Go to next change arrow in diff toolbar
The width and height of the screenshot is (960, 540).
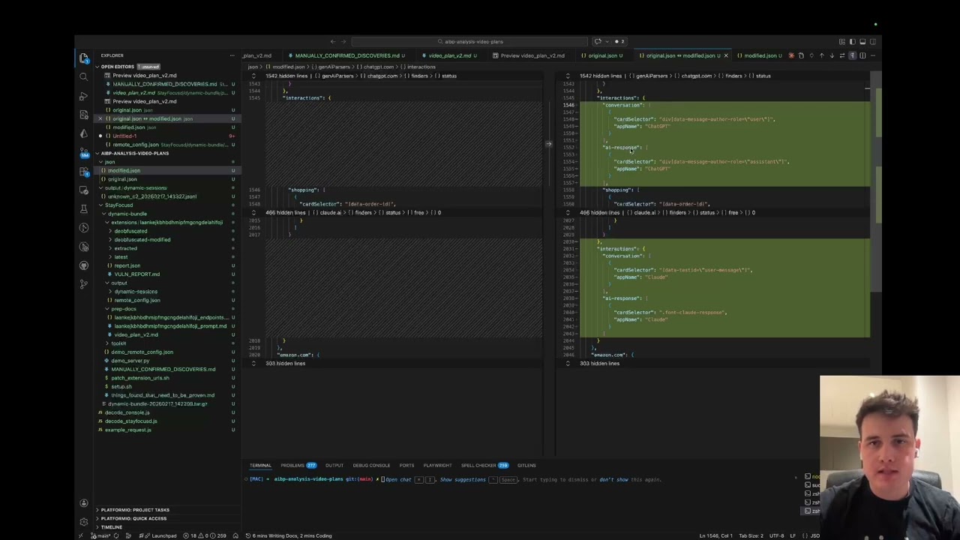click(x=832, y=55)
